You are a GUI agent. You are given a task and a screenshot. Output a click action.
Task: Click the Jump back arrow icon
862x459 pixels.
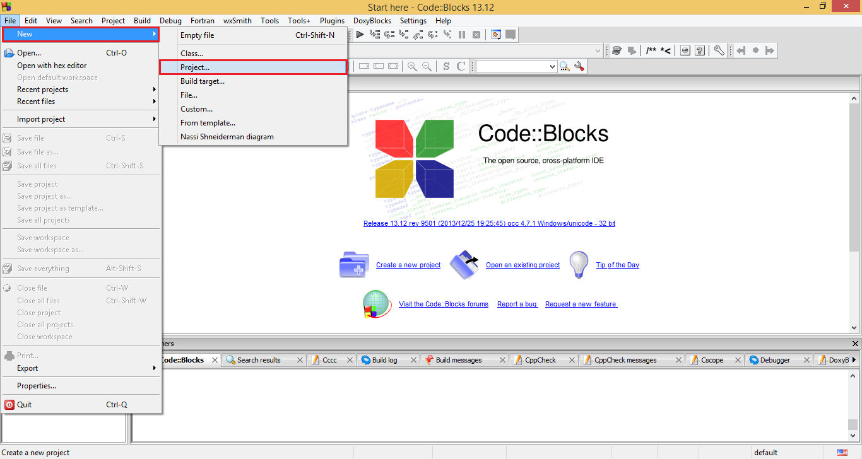tap(741, 50)
